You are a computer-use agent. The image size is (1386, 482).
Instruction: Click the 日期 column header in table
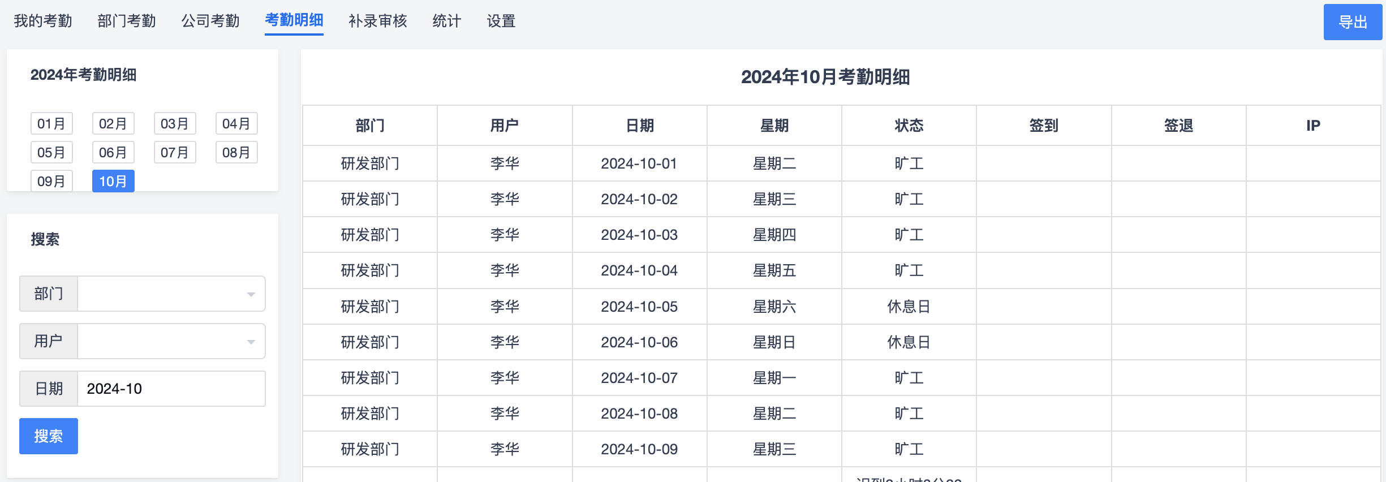[x=640, y=126]
